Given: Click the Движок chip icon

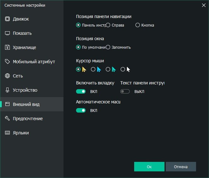Looking at the screenshot, I should pyautogui.click(x=7, y=19).
